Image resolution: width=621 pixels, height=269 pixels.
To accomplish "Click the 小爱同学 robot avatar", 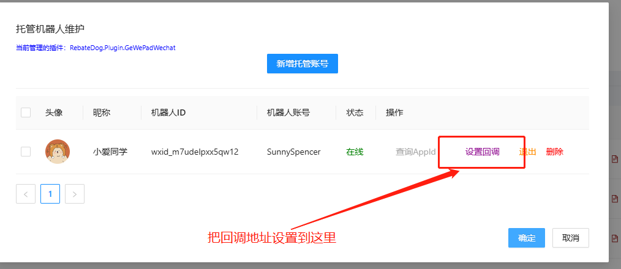I will (x=58, y=152).
